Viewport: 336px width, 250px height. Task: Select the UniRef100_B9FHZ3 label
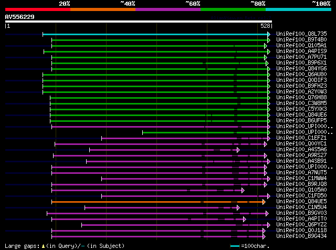coord(301,86)
